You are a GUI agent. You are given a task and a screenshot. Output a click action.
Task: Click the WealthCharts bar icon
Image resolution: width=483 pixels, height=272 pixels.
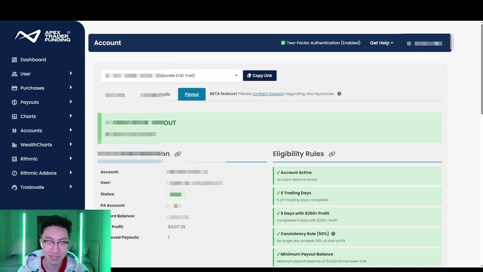(14, 145)
